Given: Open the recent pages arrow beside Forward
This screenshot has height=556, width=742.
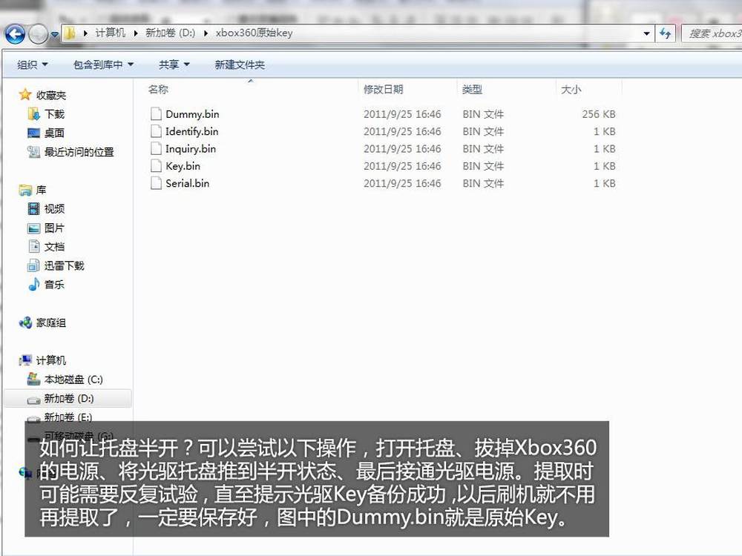Looking at the screenshot, I should pyautogui.click(x=55, y=35).
